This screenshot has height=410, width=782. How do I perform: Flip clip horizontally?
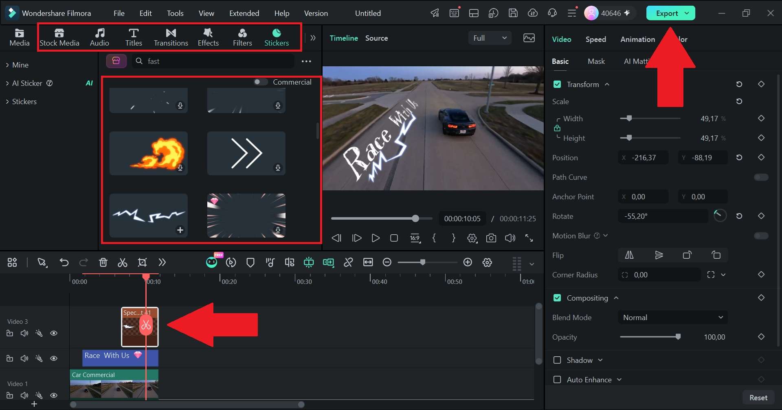tap(629, 255)
